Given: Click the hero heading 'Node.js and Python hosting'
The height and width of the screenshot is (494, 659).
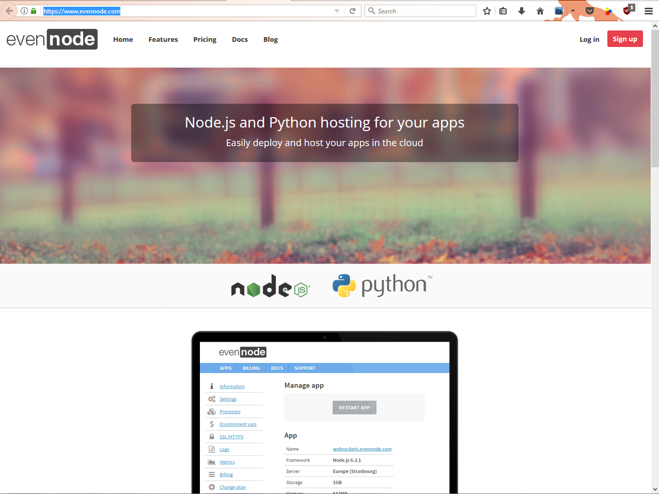Looking at the screenshot, I should [x=324, y=122].
